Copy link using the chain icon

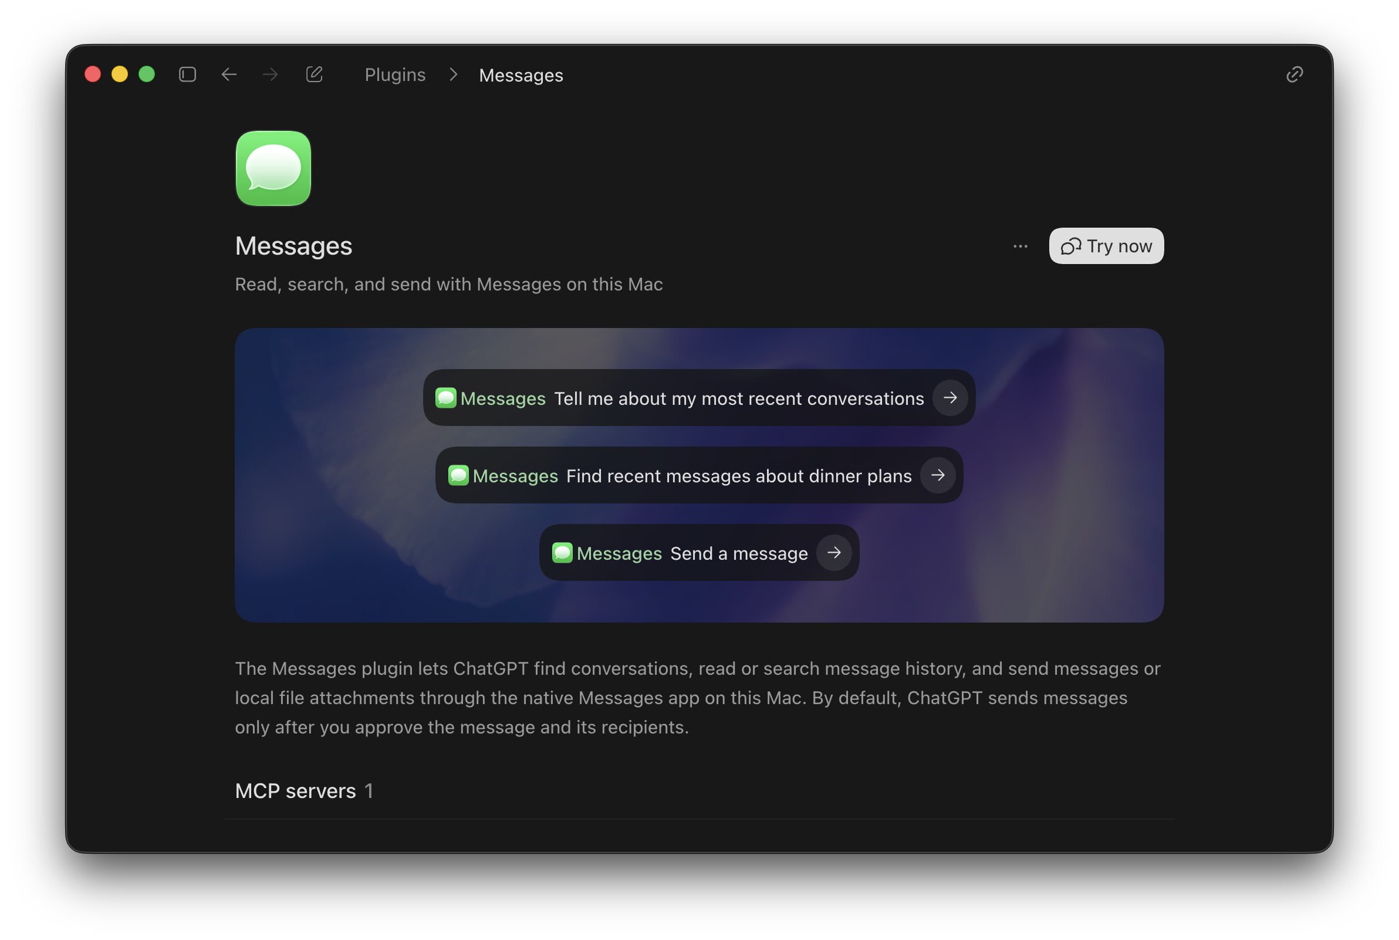1294,75
